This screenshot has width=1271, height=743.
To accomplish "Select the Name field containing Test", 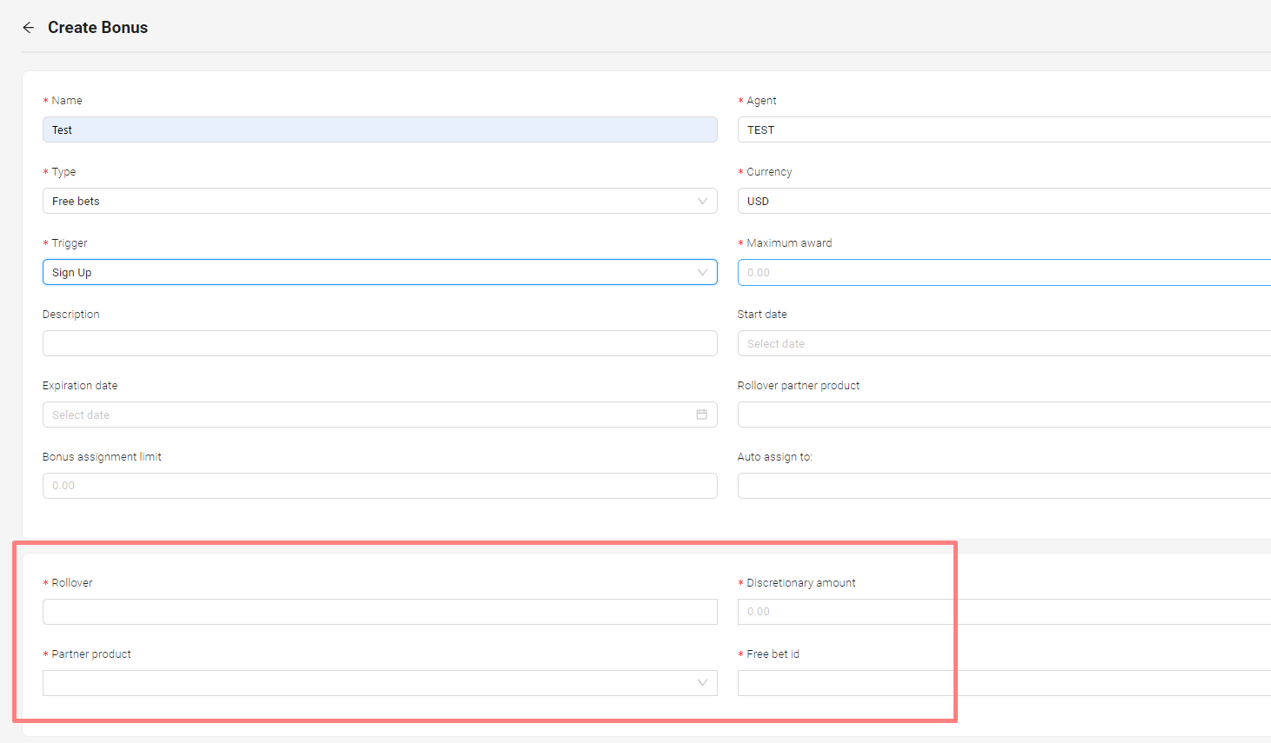I will (380, 129).
